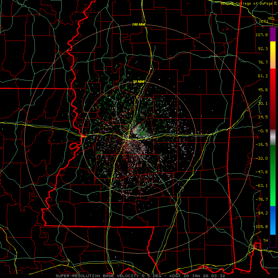Click the 76.7 velocity scale value
Viewport: 278px width, 278px height.
263,62
